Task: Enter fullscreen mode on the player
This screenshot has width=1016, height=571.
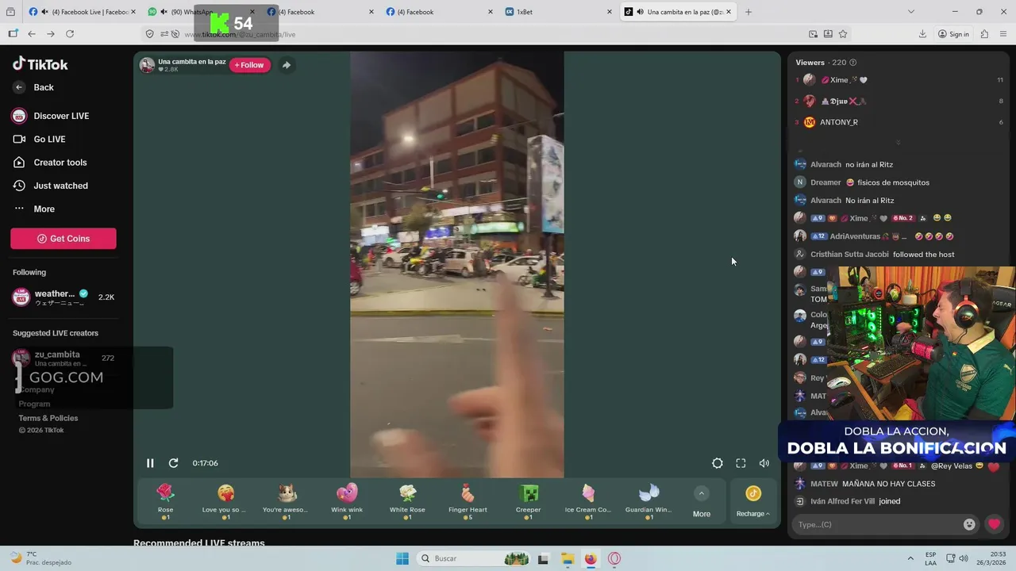Action: (741, 463)
